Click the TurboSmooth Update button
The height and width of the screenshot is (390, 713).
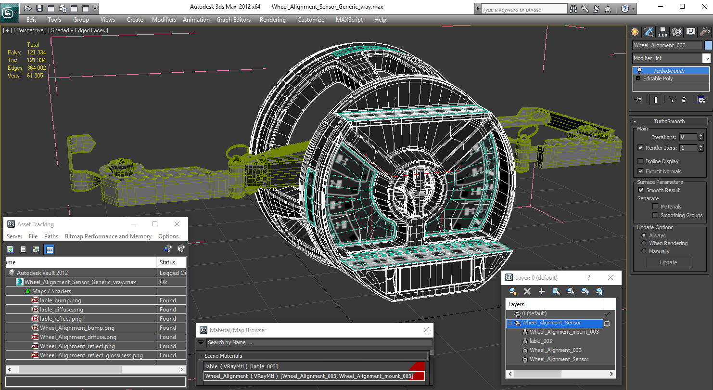coord(668,262)
